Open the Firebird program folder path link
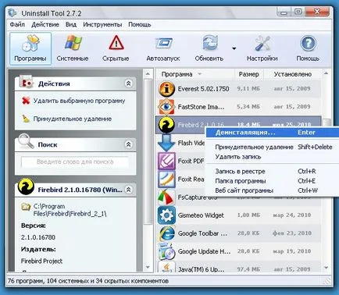339x295 pixels. 70,210
